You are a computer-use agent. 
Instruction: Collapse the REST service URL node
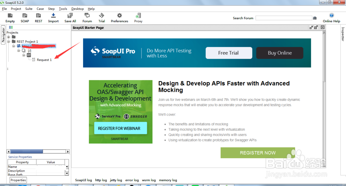click(x=14, y=46)
